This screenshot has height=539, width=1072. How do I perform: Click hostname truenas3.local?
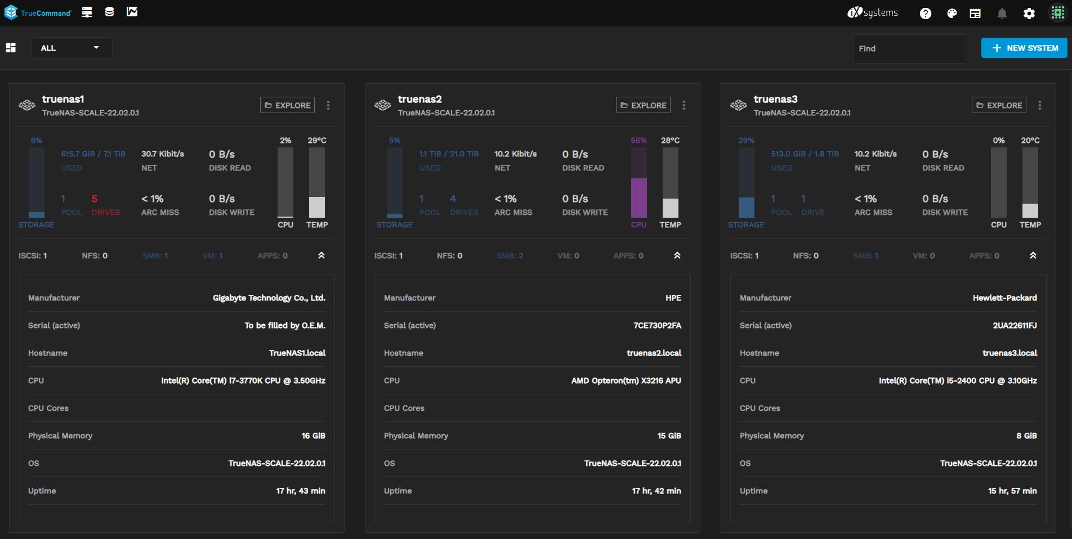pos(1010,353)
